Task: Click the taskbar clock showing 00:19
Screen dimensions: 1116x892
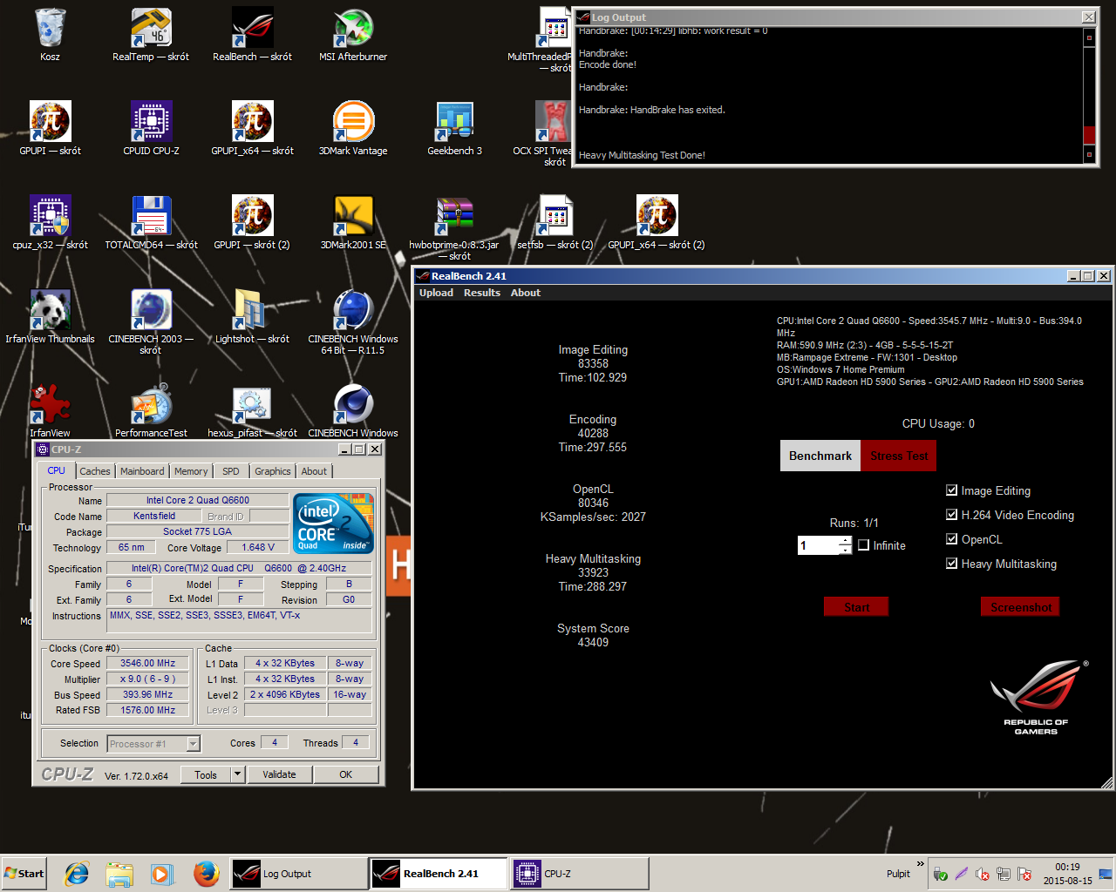Action: [1068, 867]
